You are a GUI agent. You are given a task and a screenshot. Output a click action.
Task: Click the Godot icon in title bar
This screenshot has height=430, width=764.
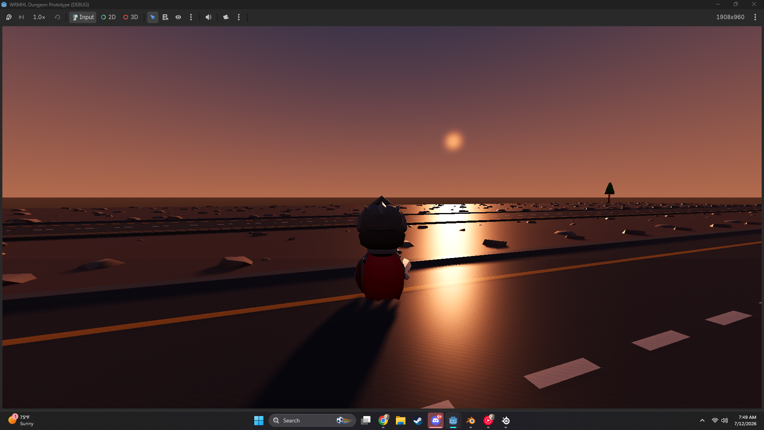[4, 4]
